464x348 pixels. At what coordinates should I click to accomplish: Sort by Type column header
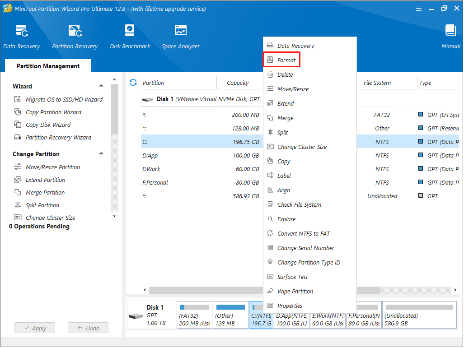click(439, 83)
